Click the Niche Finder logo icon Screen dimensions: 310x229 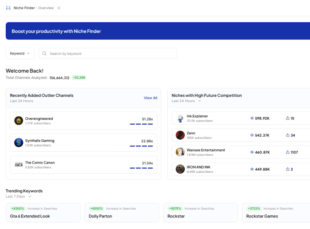(x=8, y=8)
